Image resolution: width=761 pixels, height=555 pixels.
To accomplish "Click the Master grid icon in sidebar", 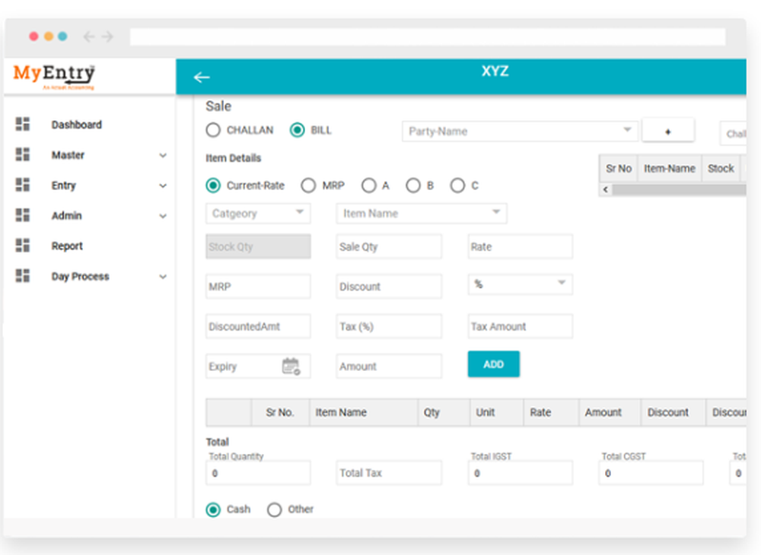I will coord(23,155).
